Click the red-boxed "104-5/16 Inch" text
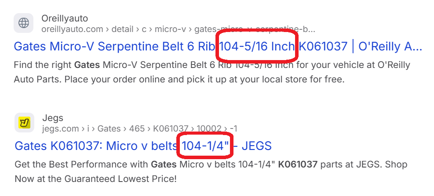 (257, 46)
